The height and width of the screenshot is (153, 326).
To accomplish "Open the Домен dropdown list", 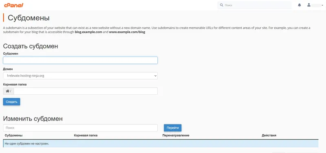I will pyautogui.click(x=80, y=76).
